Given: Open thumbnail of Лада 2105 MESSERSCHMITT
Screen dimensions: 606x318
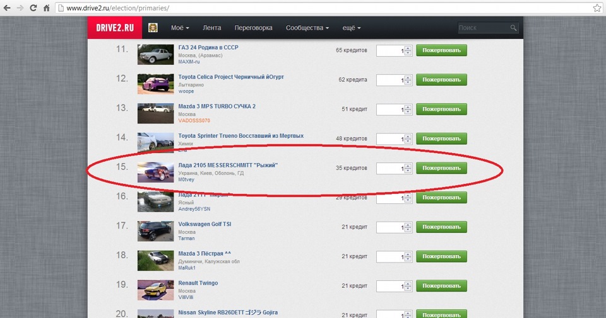Looking at the screenshot, I should click(x=155, y=173).
